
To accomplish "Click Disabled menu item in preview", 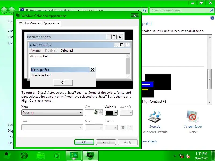I will pyautogui.click(x=51, y=50).
